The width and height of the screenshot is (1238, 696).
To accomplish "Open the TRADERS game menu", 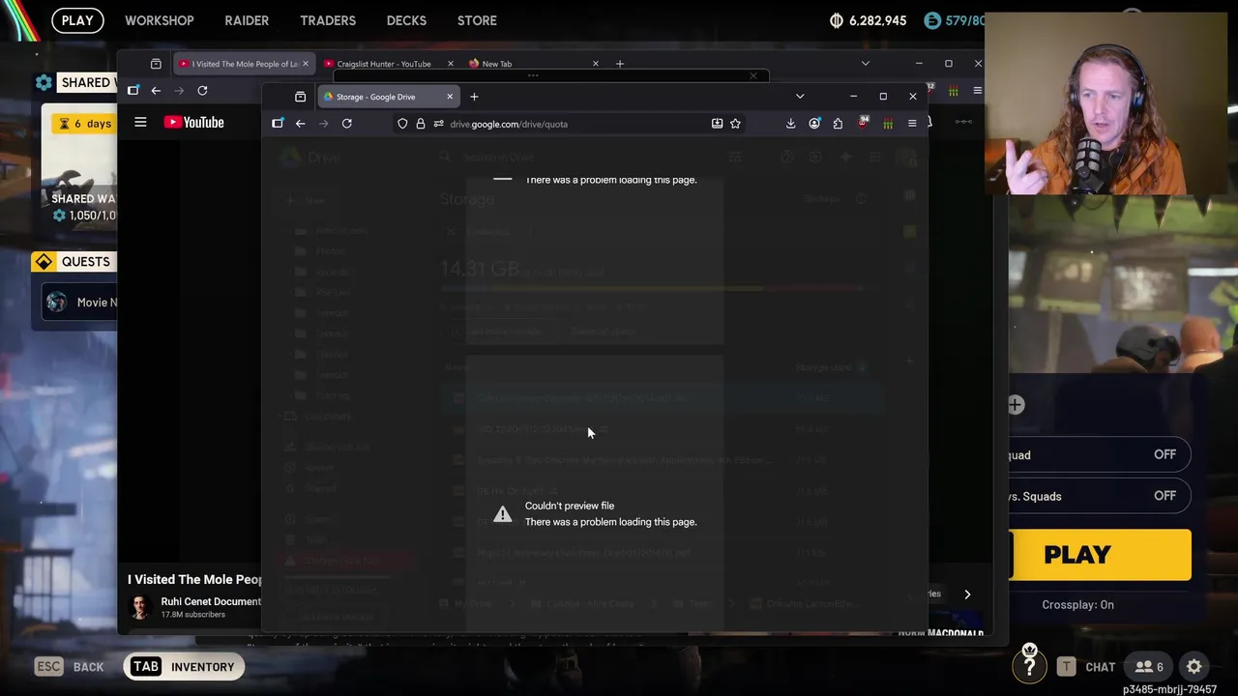I will click(328, 20).
